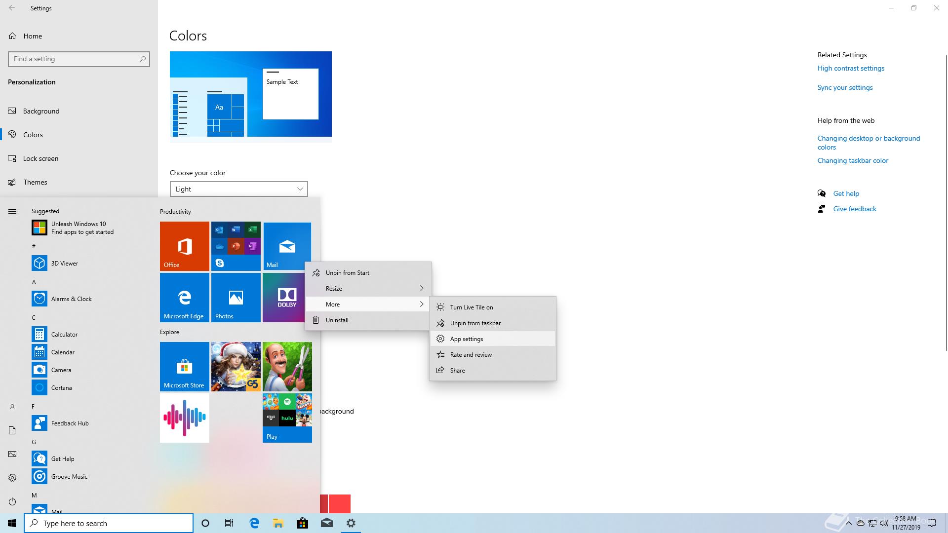Open the Office apps folder tile with Skype
Image resolution: width=948 pixels, height=533 pixels.
(236, 246)
